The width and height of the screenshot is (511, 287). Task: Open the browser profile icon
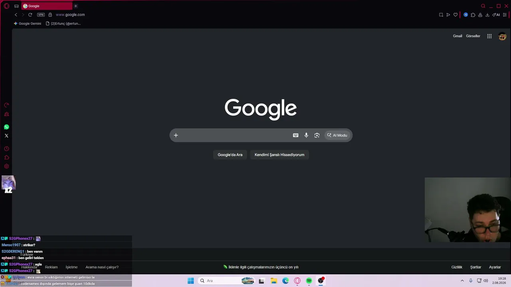480,15
